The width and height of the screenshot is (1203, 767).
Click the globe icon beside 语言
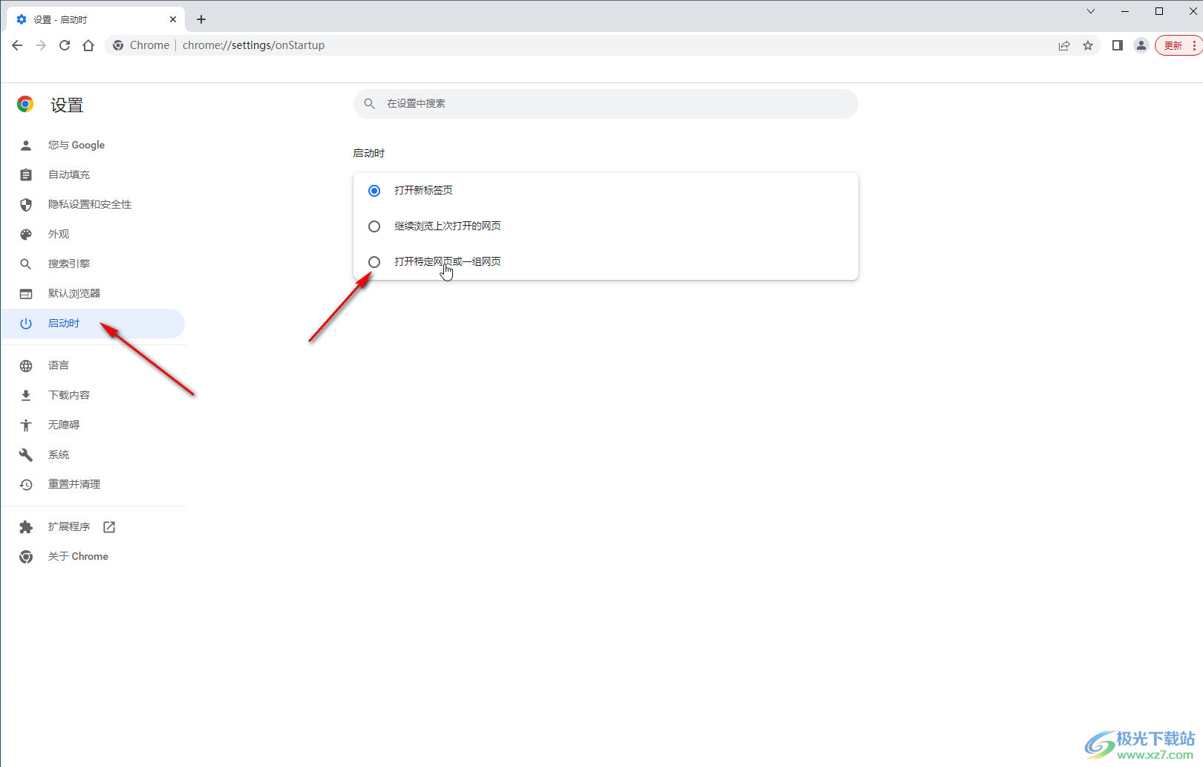coord(26,366)
